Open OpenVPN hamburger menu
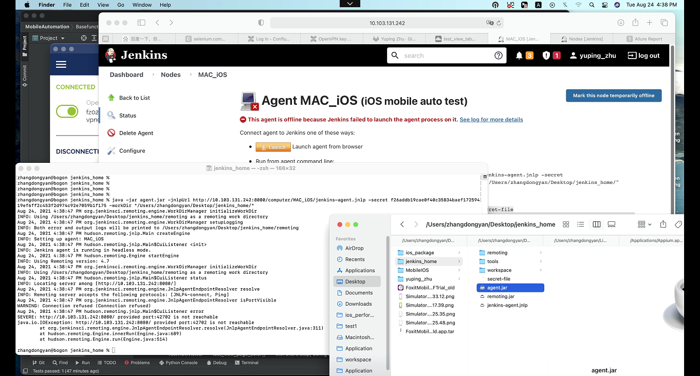700x376 pixels. point(61,65)
